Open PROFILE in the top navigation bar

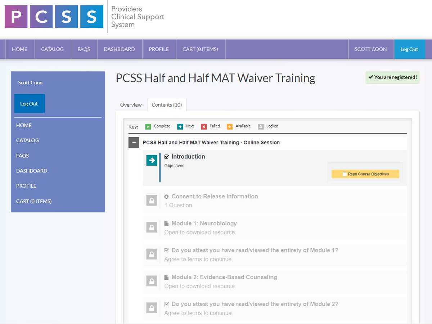click(x=159, y=49)
